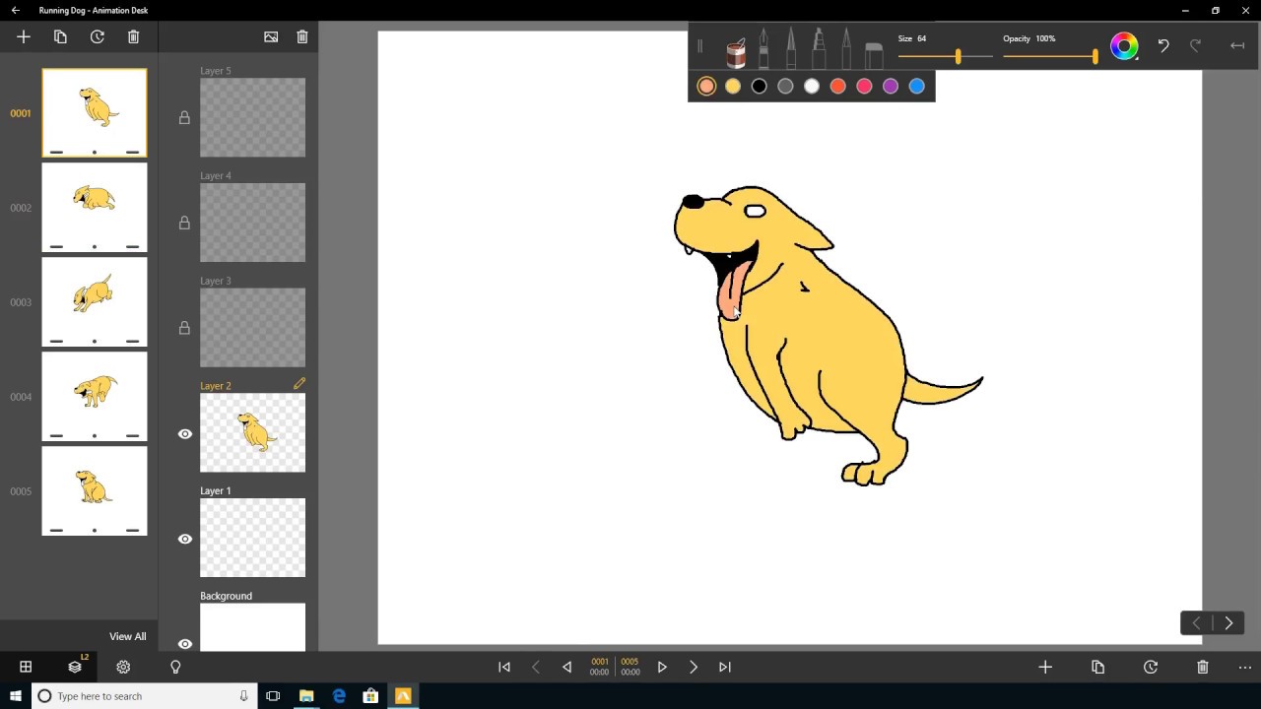Click the Opacity slider handle
The image size is (1261, 709).
point(1095,57)
